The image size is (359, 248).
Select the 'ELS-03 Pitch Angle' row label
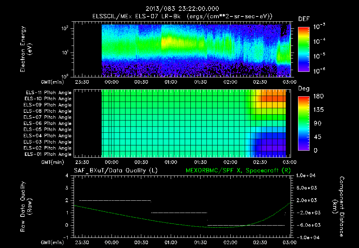[48, 142]
